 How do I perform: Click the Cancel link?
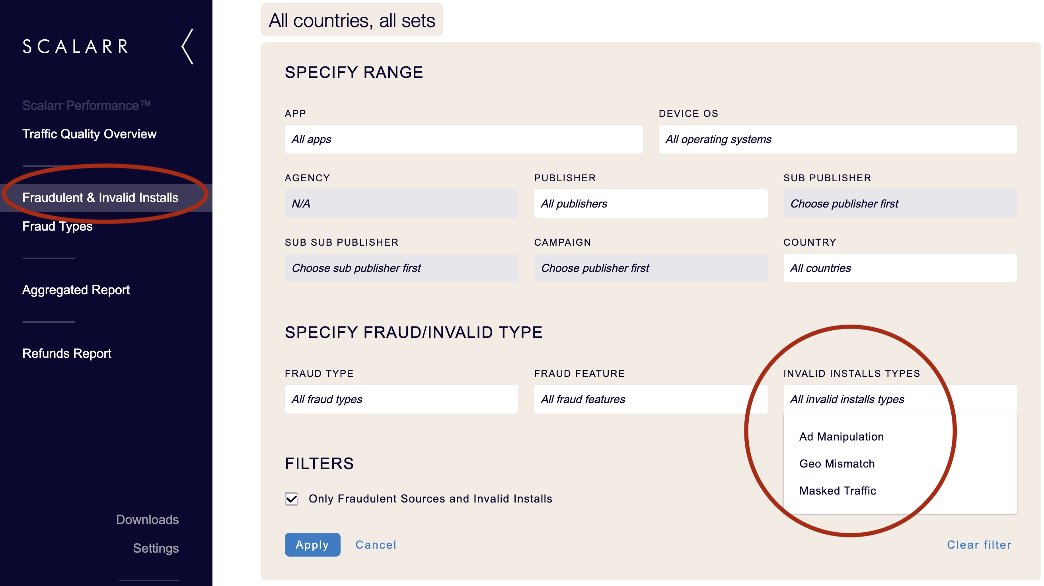pyautogui.click(x=376, y=545)
